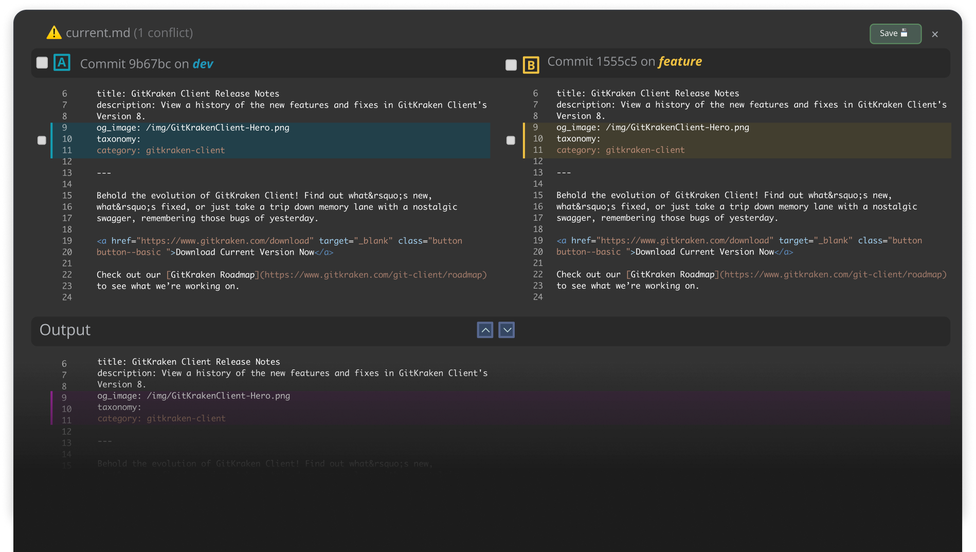Click 'Version 8.' line in Output pane
This screenshot has height=552, width=976.
coord(122,384)
